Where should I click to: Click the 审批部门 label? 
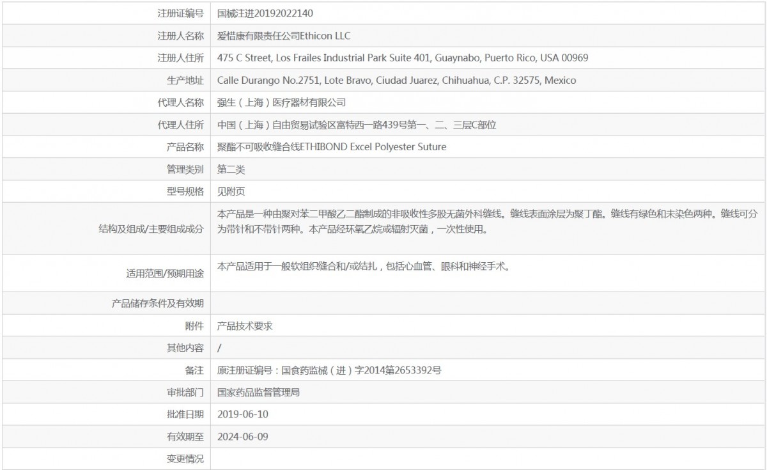tap(185, 392)
